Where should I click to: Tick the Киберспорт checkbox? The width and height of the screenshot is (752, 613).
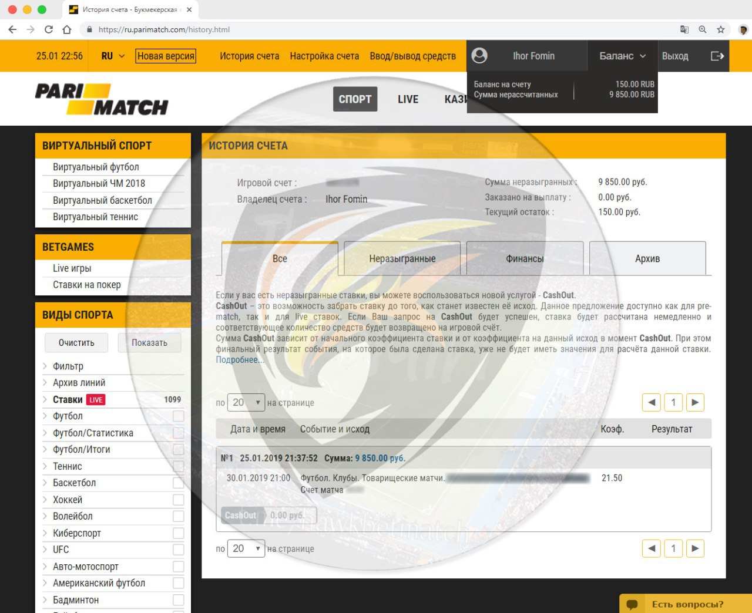tap(179, 533)
